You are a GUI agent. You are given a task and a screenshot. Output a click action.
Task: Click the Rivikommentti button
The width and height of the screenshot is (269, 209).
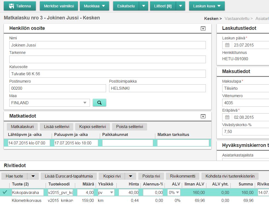point(183,176)
